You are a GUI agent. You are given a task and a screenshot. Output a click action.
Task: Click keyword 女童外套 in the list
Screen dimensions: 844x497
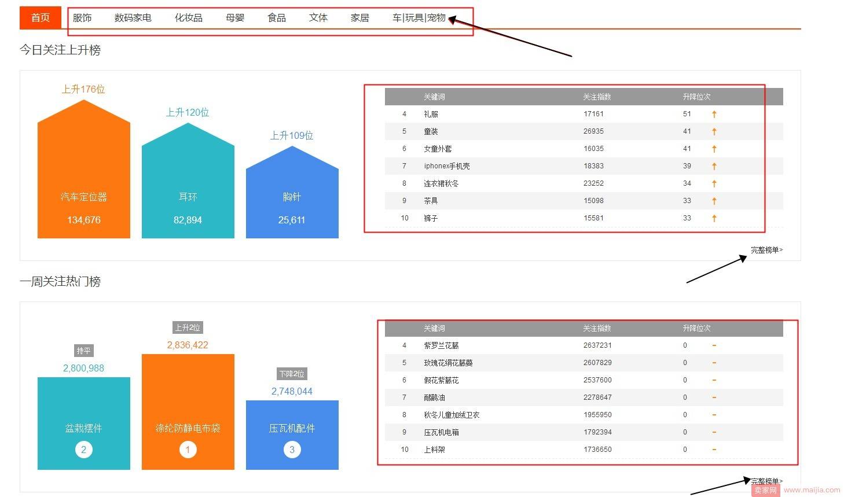tap(438, 149)
